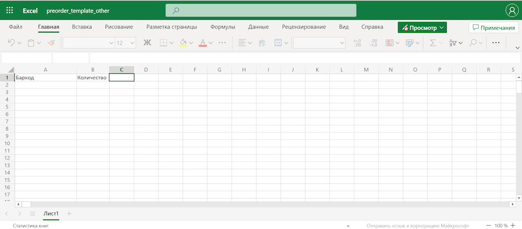This screenshot has height=229, width=522.
Task: Click the Примечания button
Action: coord(494,28)
